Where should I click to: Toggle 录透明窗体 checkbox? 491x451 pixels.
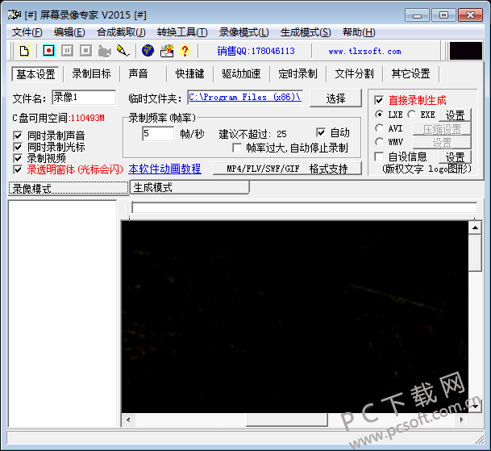click(x=18, y=169)
